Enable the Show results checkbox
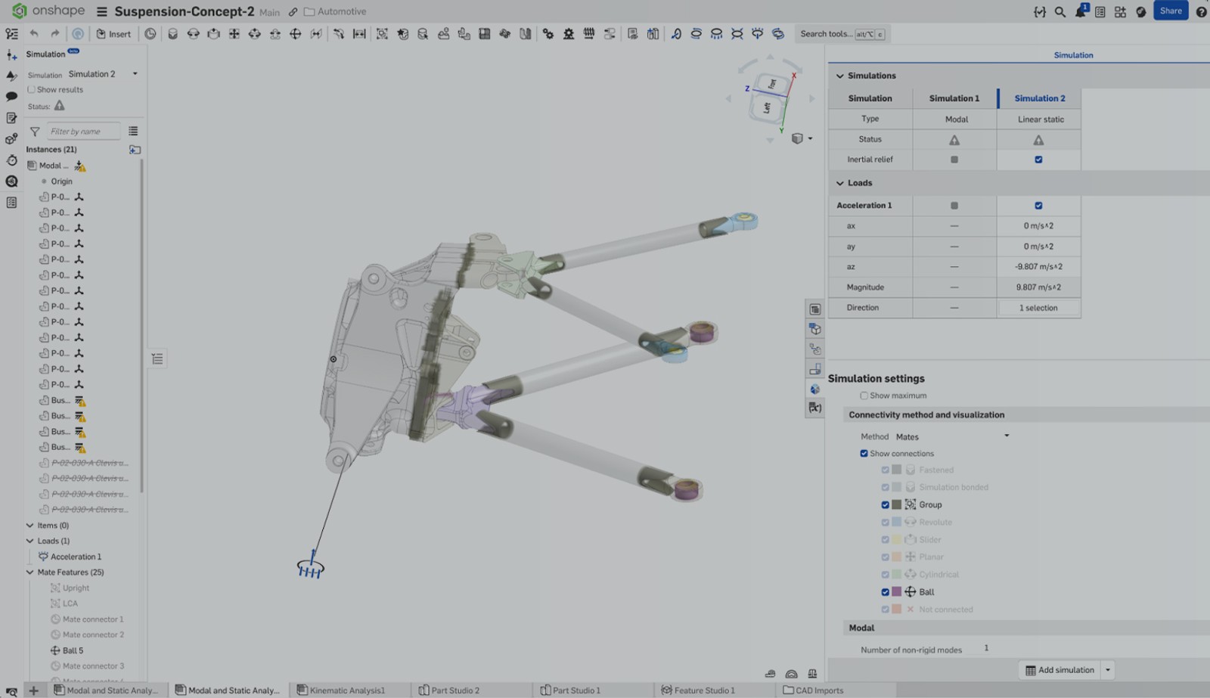 (32, 90)
